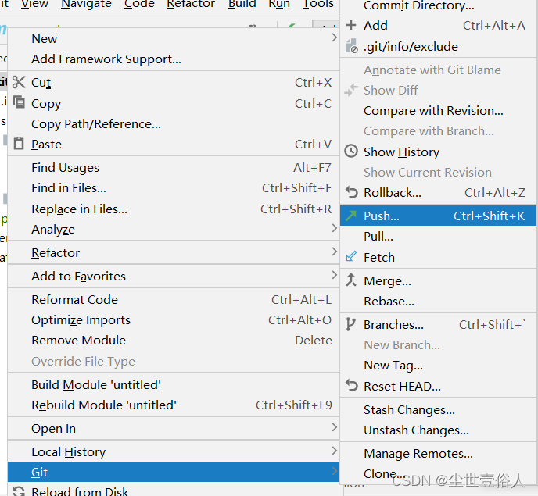Click the Show Diff menu entry
Image resolution: width=538 pixels, height=496 pixels.
click(438, 90)
